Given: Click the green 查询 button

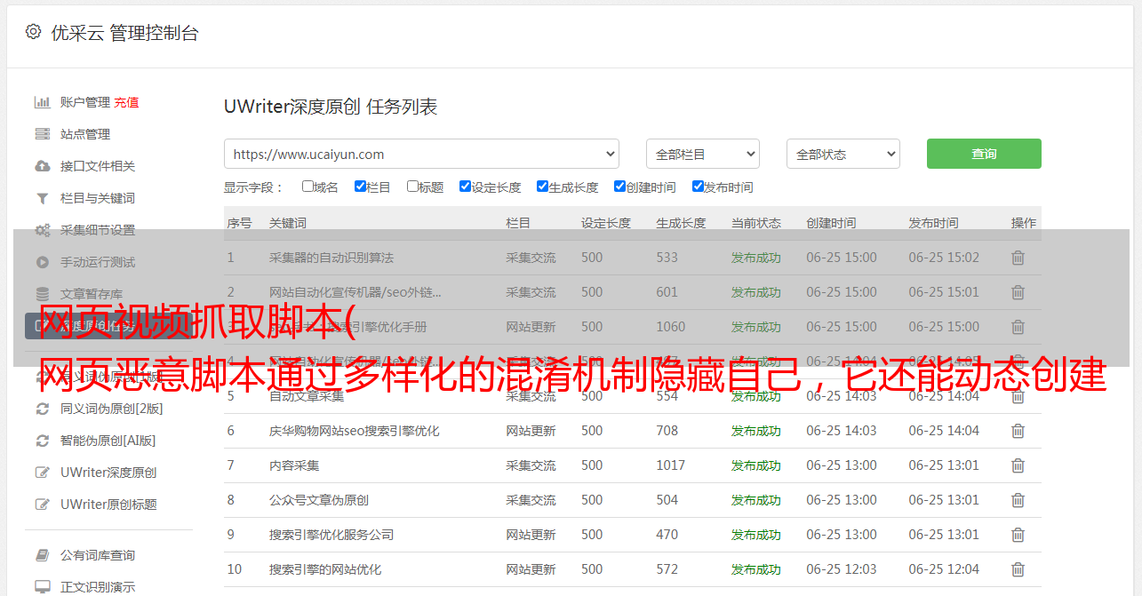Looking at the screenshot, I should [x=984, y=154].
